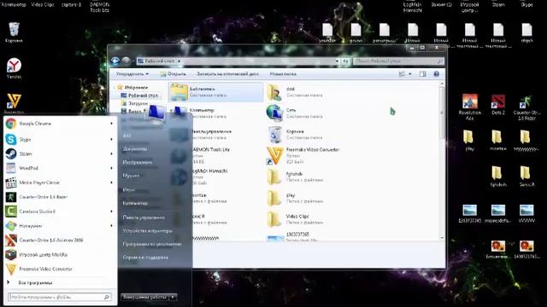The height and width of the screenshot is (307, 547).
Task: Go back in Explorer window
Action: point(115,61)
